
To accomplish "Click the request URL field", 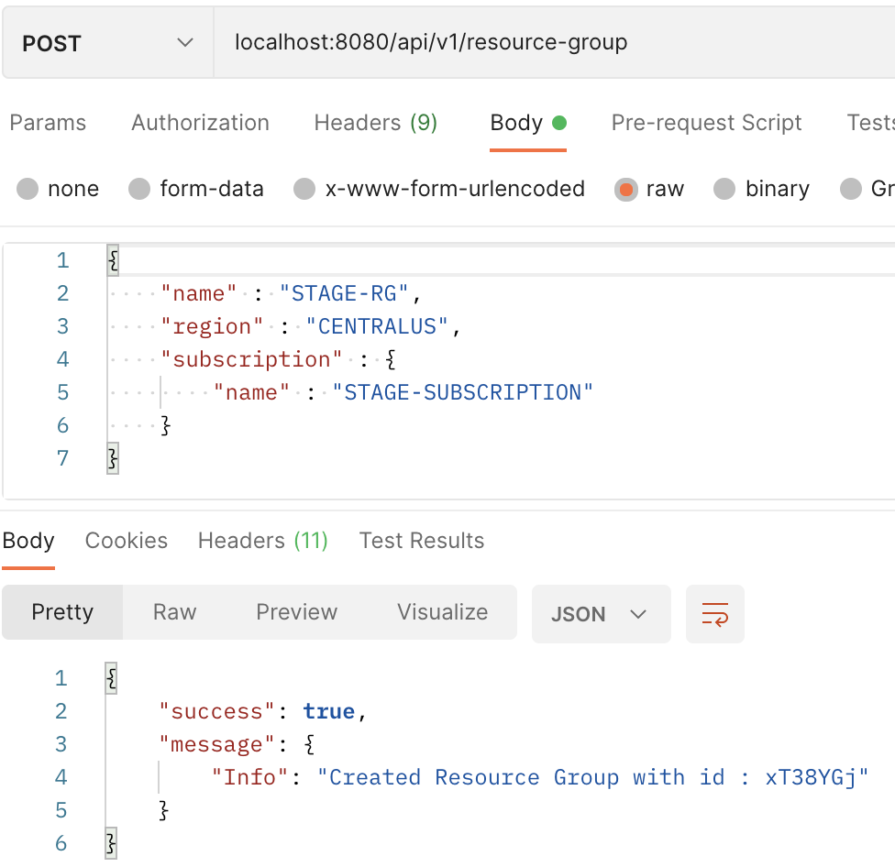I will 431,41.
